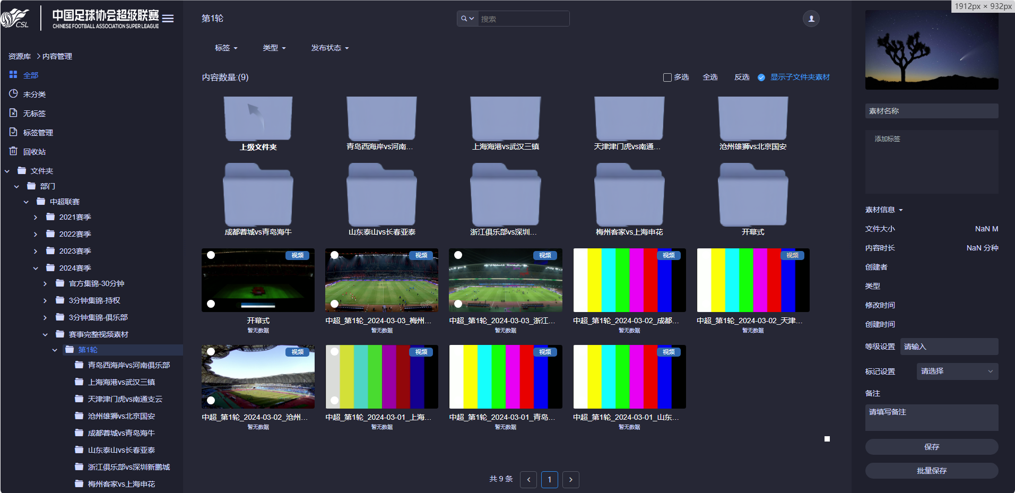1015x493 pixels.
Task: Focus the 搜索 search field
Action: point(523,19)
